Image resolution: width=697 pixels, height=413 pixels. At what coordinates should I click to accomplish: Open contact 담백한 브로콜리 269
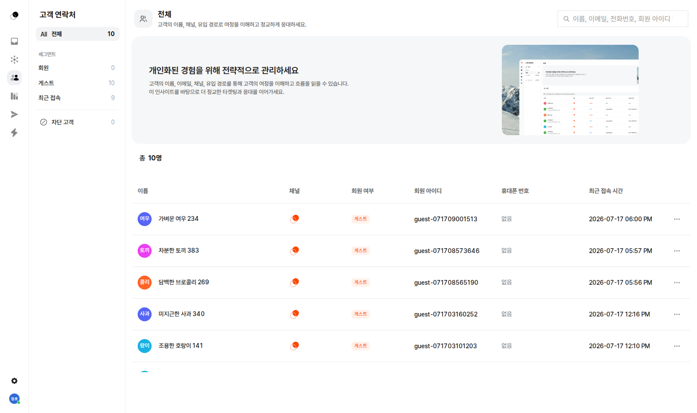click(x=184, y=282)
